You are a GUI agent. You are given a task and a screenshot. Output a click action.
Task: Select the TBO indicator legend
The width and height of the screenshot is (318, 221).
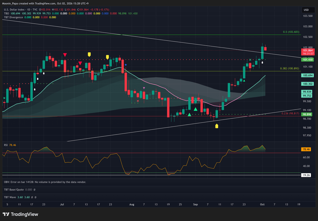(x=6, y=13)
